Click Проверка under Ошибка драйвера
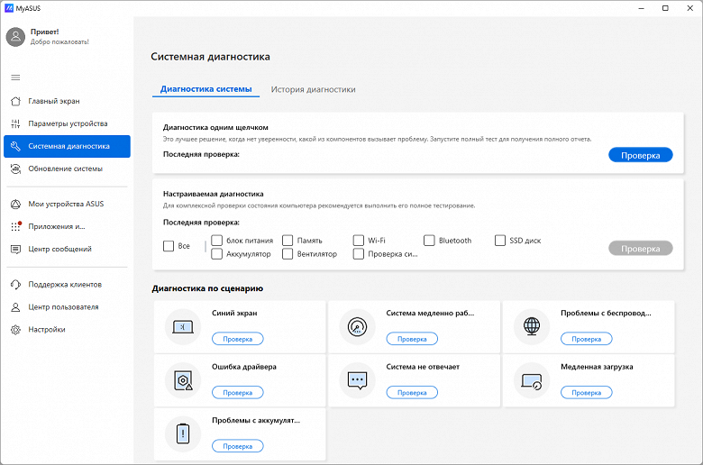The width and height of the screenshot is (703, 465). tap(238, 393)
